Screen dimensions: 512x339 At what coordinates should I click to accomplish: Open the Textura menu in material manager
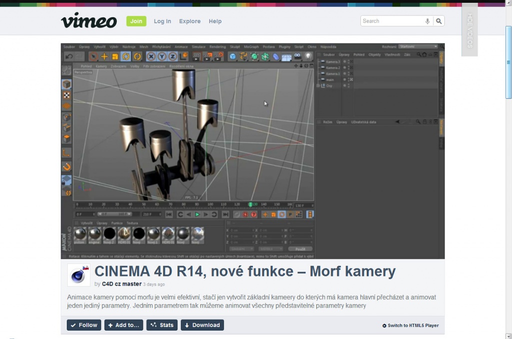(x=132, y=223)
